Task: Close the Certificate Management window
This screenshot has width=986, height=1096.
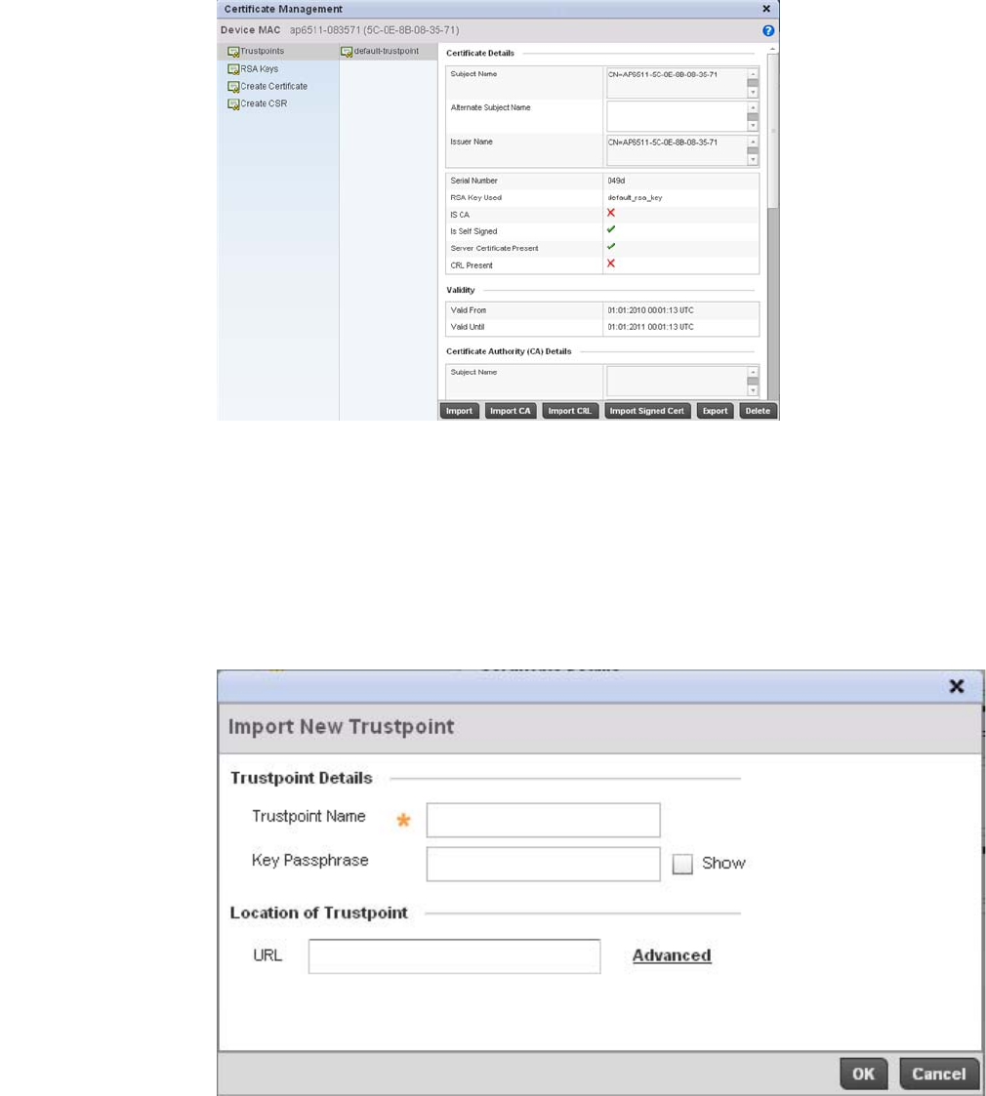Action: (766, 9)
